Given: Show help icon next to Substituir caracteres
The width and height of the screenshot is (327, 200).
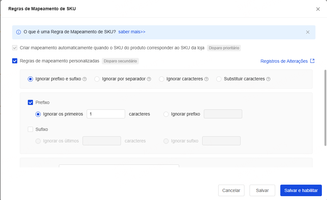Looking at the screenshot, I should point(268,79).
